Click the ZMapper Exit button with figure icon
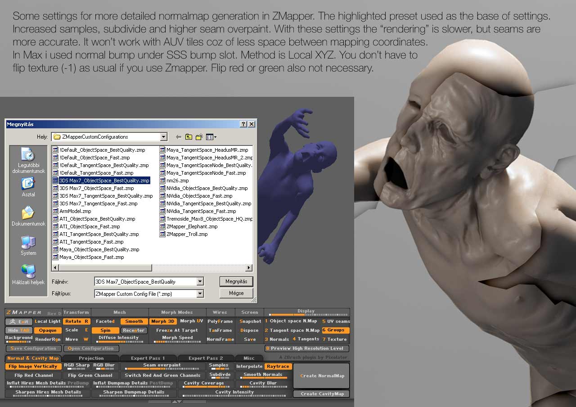 point(19,321)
